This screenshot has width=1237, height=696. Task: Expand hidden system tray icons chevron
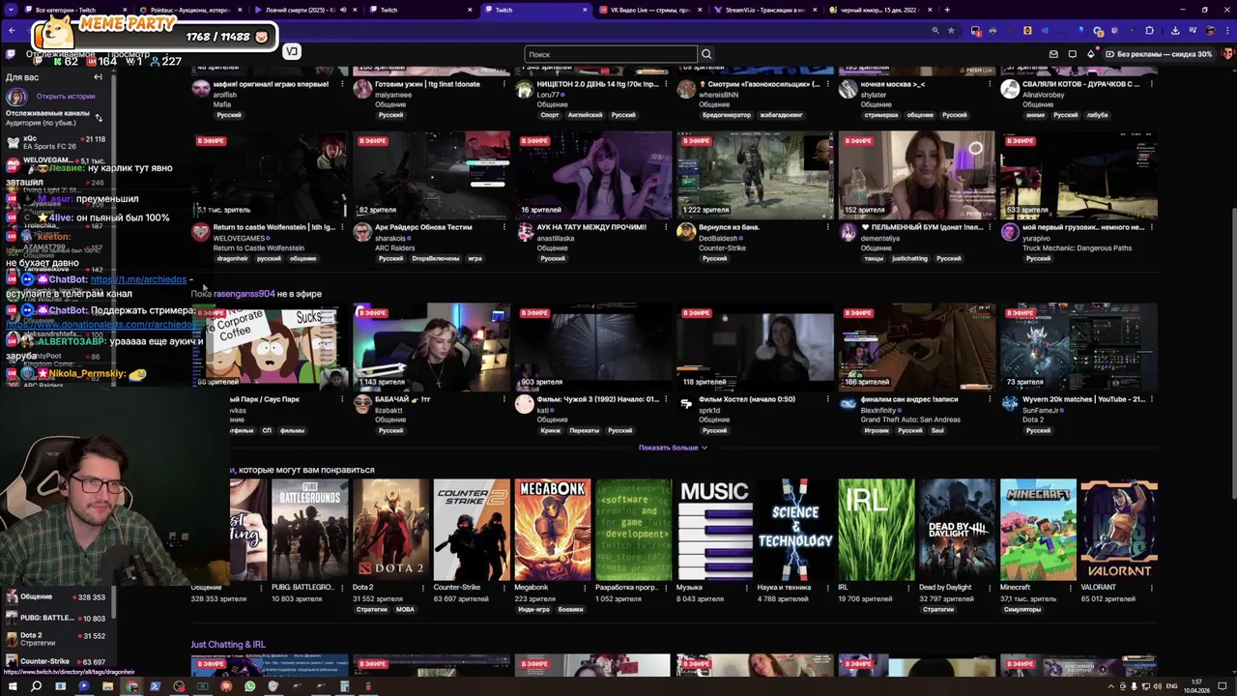pos(1110,686)
